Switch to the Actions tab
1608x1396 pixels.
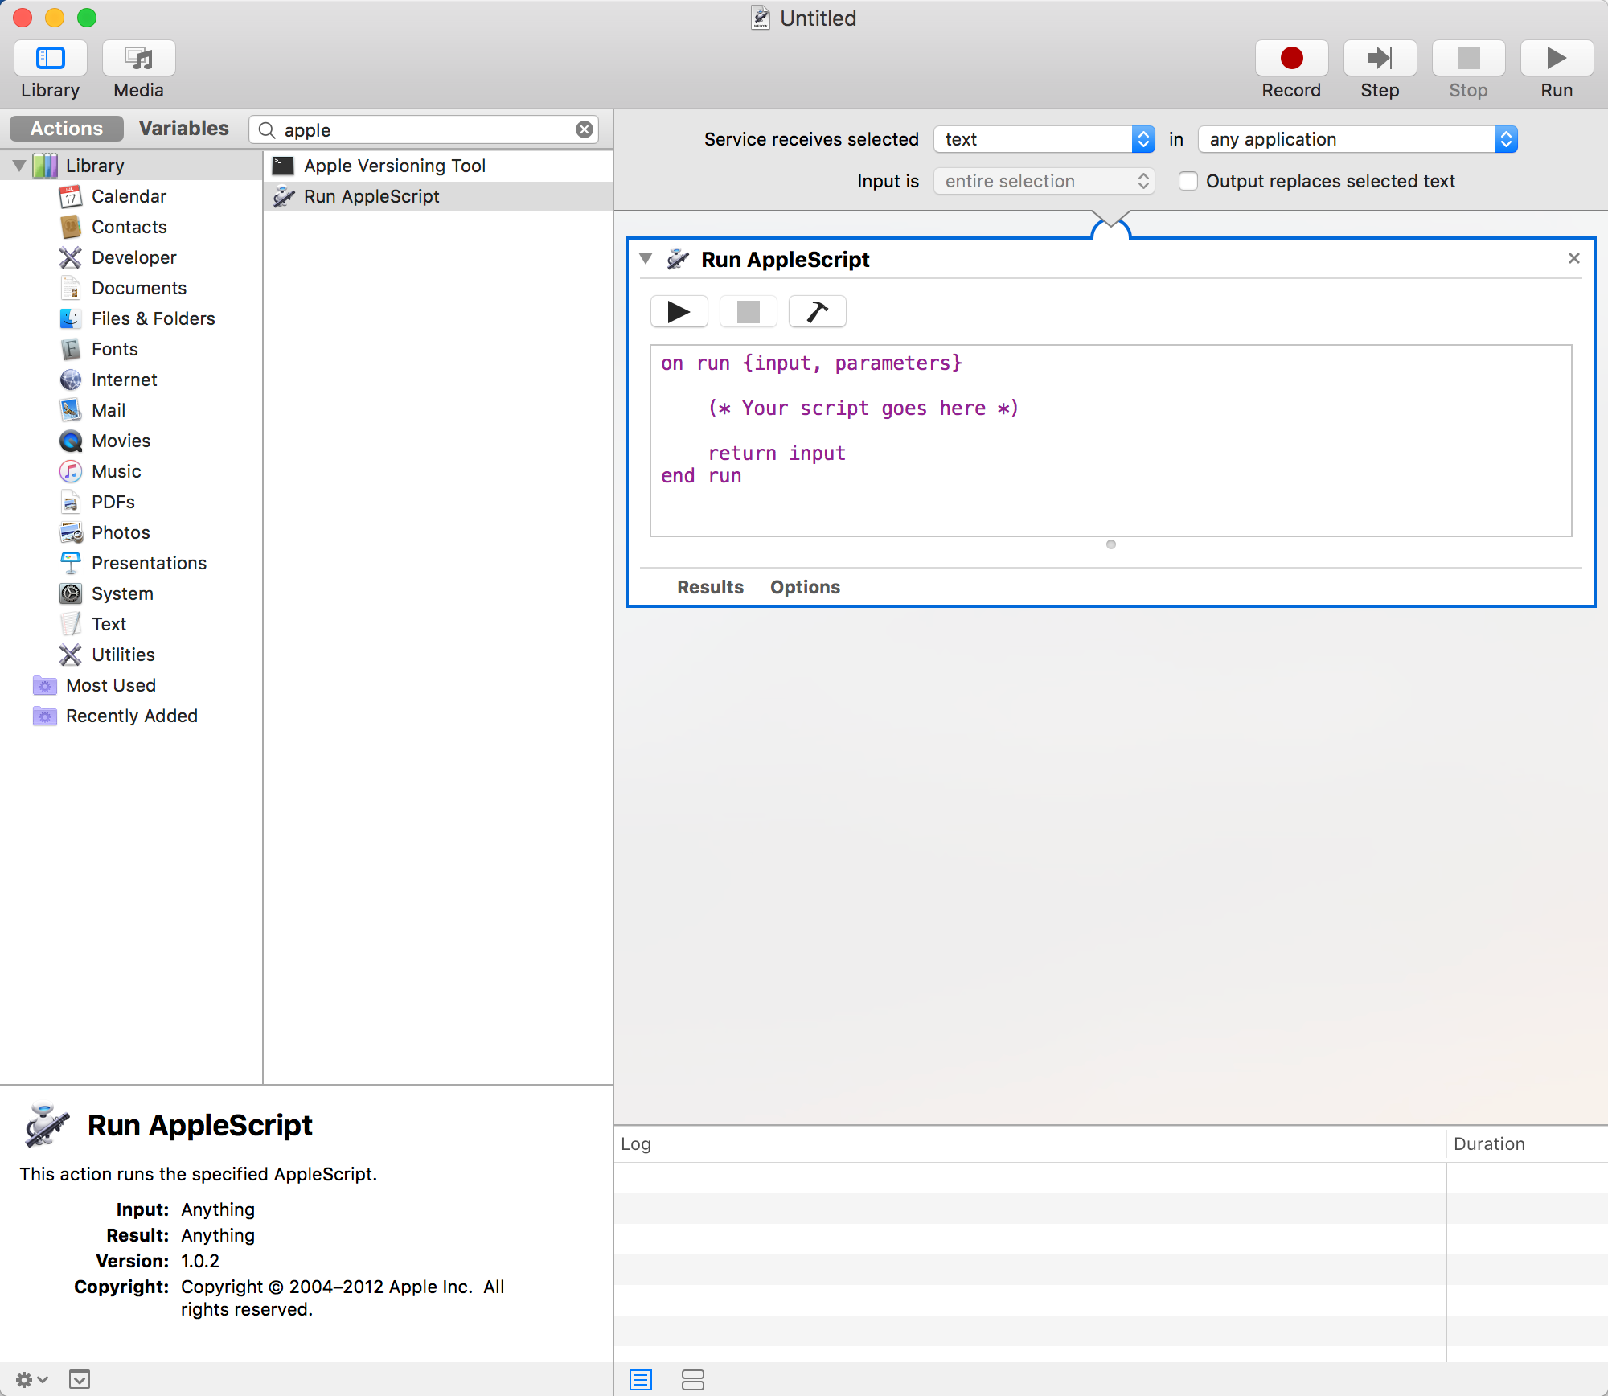click(x=67, y=129)
